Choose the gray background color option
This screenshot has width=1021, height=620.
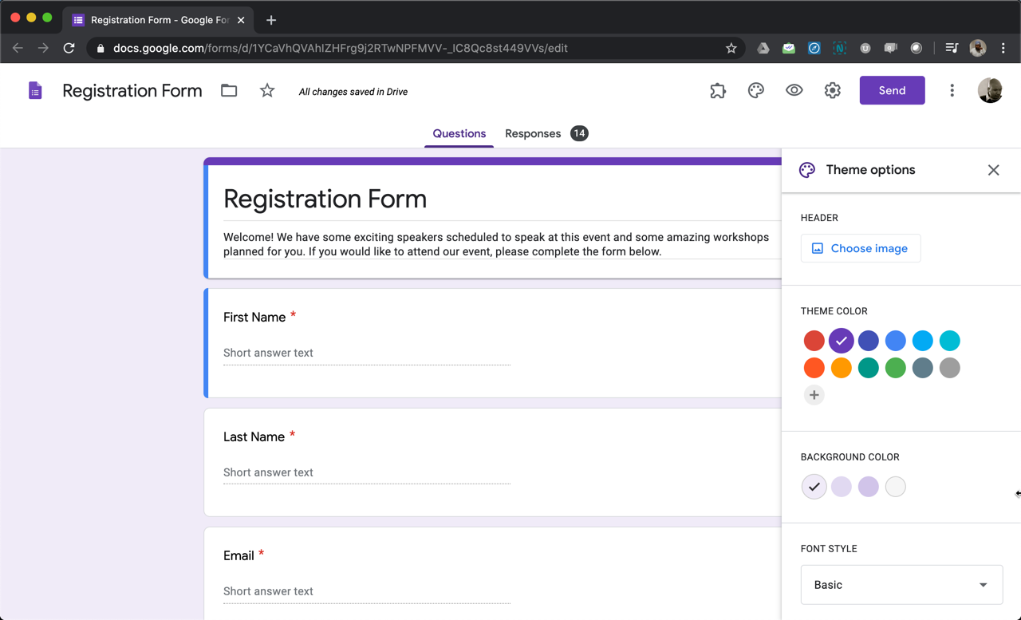[895, 487]
